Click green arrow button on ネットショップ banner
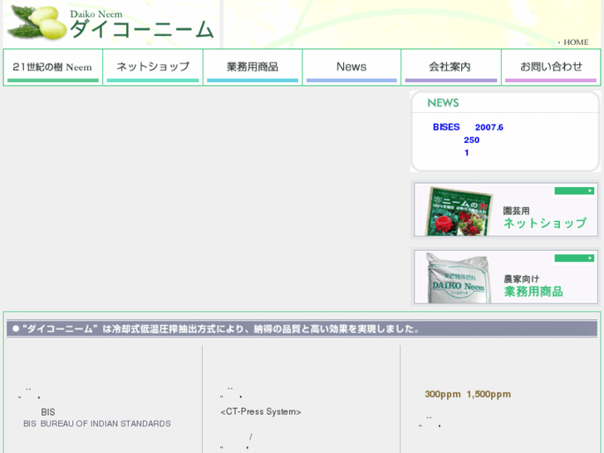The image size is (604, 453). click(x=574, y=191)
